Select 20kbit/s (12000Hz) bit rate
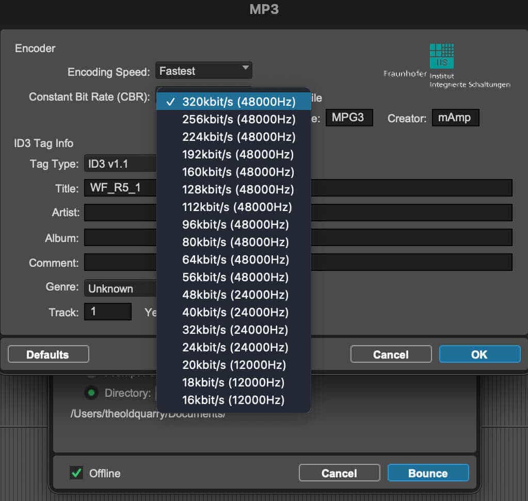Screen dimensions: 528x501 [x=234, y=365]
